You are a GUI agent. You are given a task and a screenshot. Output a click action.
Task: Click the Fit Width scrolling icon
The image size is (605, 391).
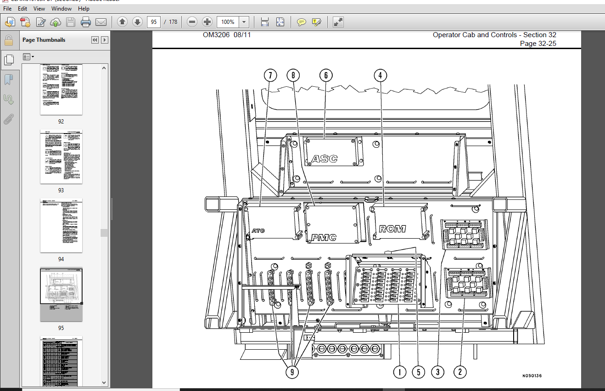[264, 22]
